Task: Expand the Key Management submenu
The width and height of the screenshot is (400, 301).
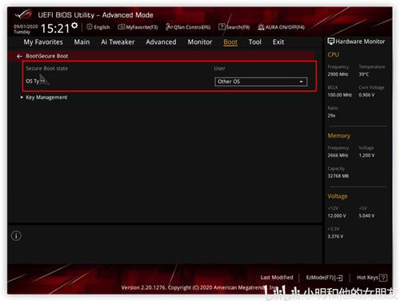Action: pos(46,97)
